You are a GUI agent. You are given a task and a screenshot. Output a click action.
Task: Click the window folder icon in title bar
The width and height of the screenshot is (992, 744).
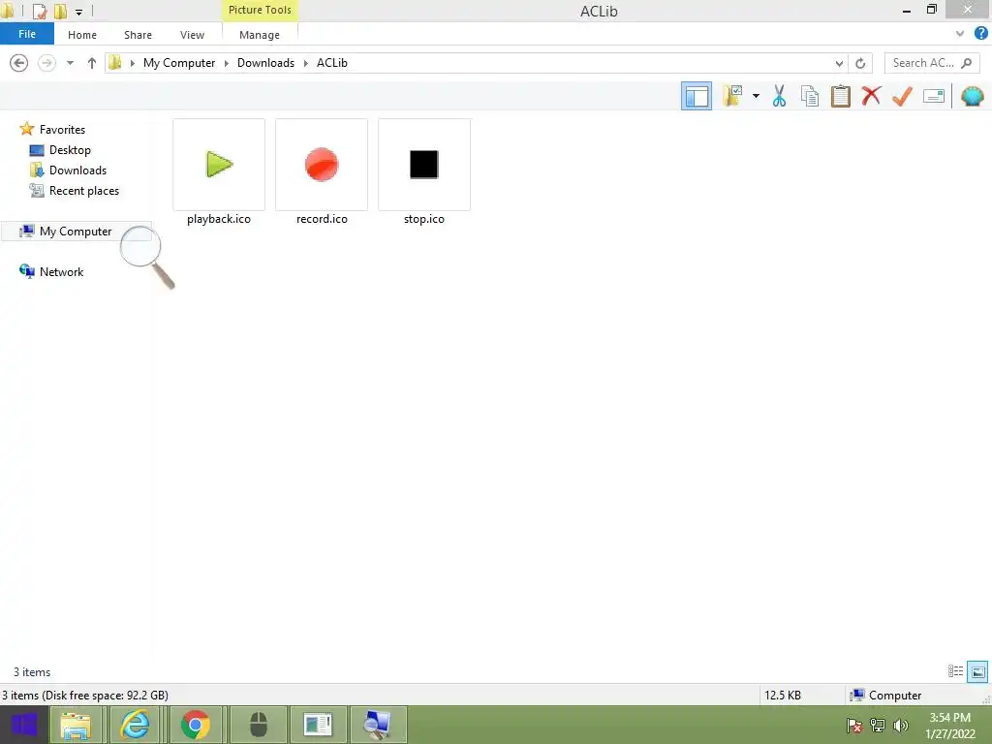(8, 11)
